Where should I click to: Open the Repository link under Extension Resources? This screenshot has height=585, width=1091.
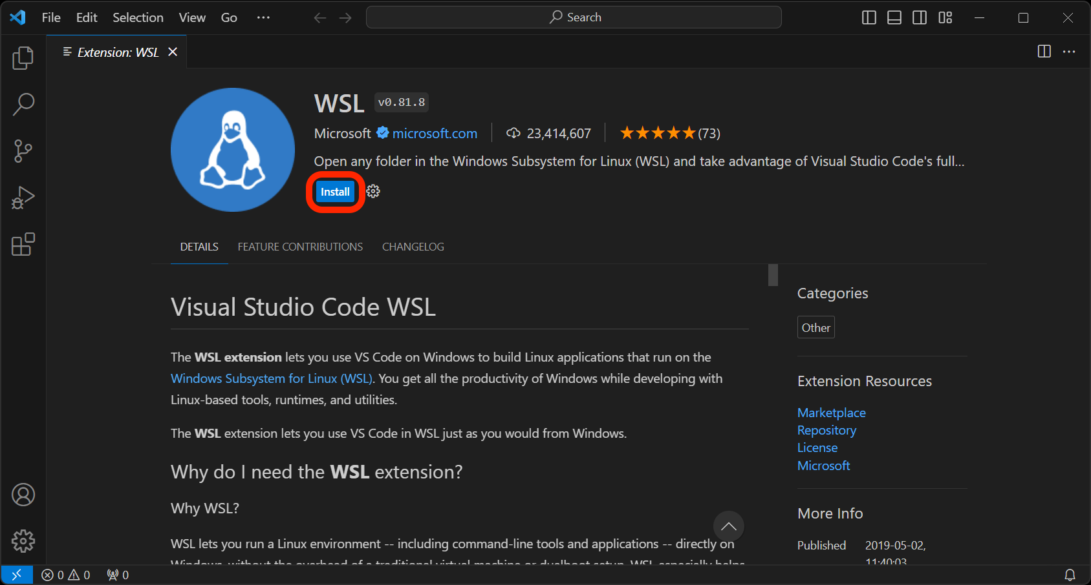pyautogui.click(x=826, y=429)
